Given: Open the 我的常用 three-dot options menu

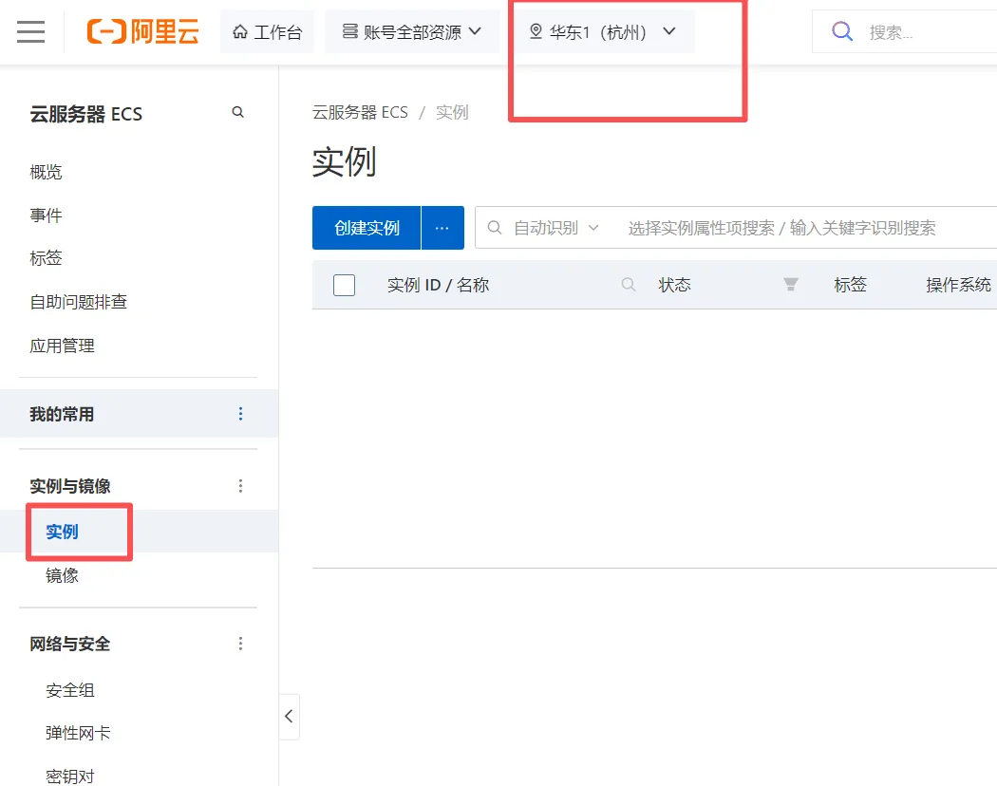Looking at the screenshot, I should tap(240, 414).
